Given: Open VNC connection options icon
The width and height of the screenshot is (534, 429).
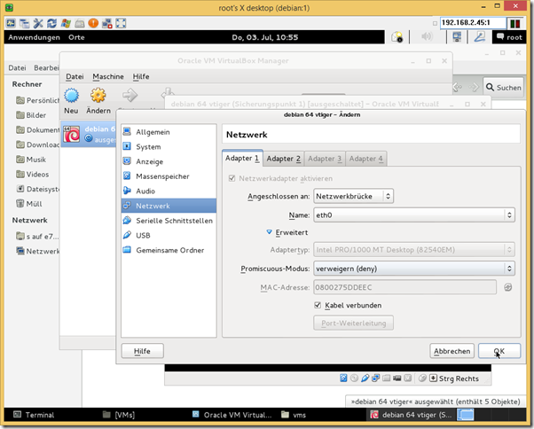Looking at the screenshot, I should point(11,23).
